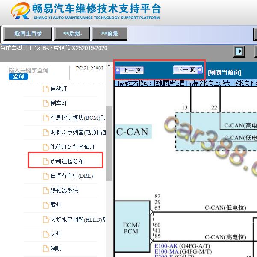257x257 pixels.
Task: Click document icon beside 时钟&点烟器
Action: click(x=46, y=132)
